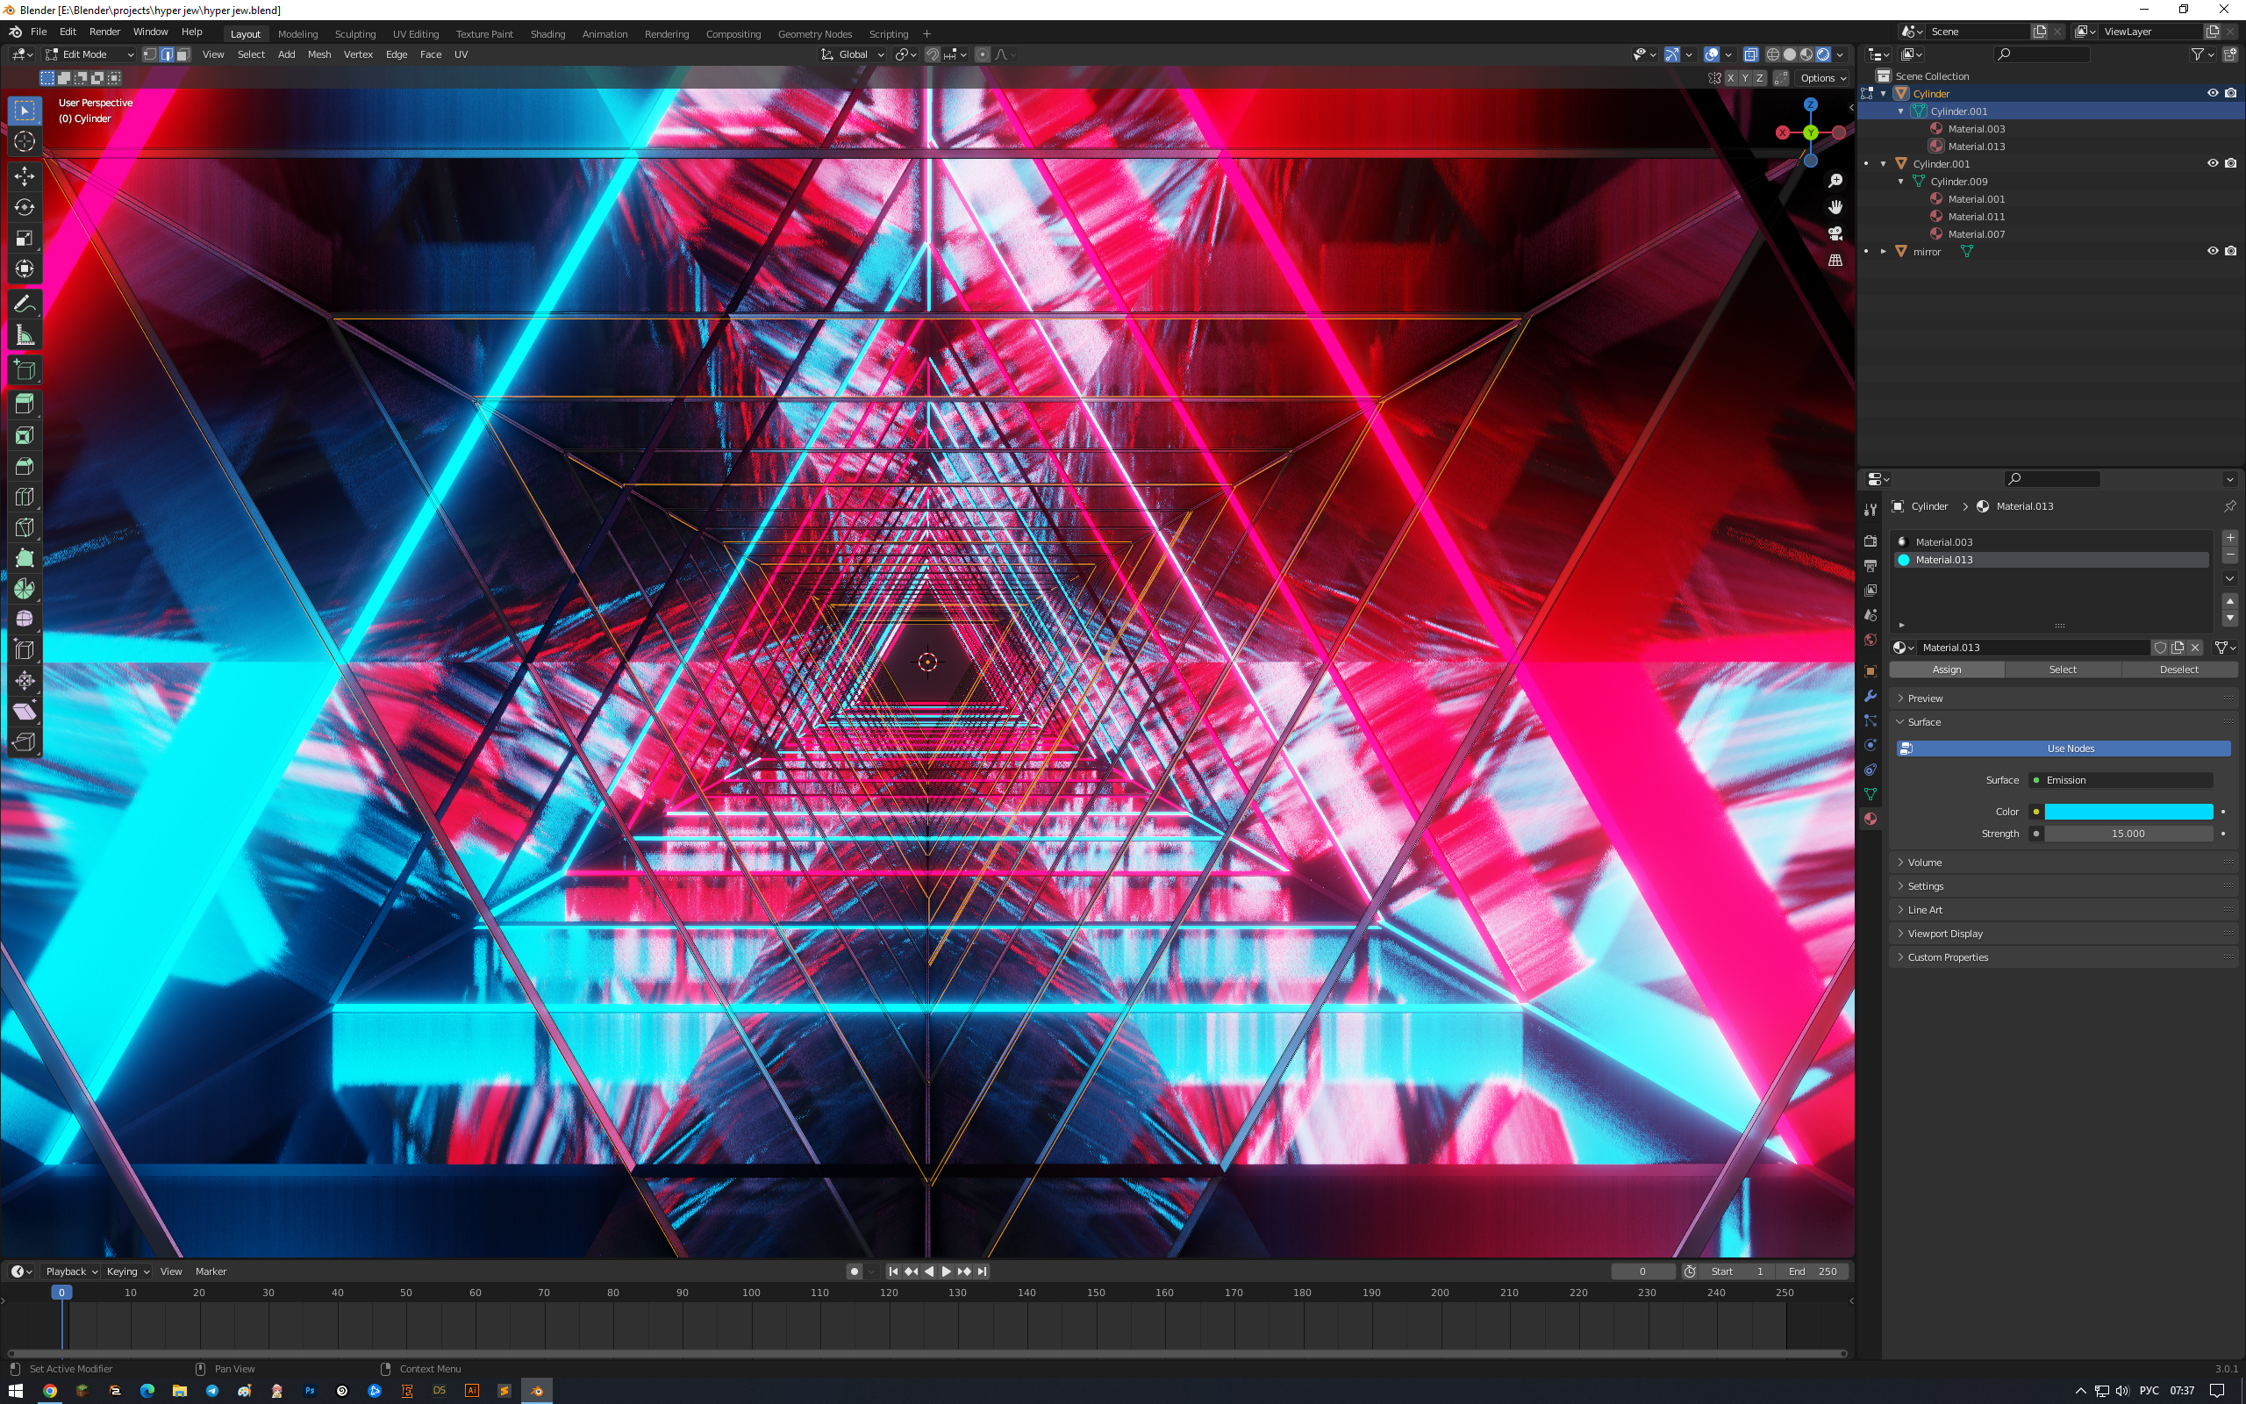Click the toggle camera view icon
Viewport: 2246px width, 1404px height.
1835,233
